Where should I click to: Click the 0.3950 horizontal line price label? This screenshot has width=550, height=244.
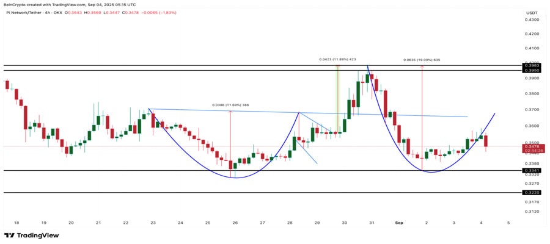[x=532, y=70]
